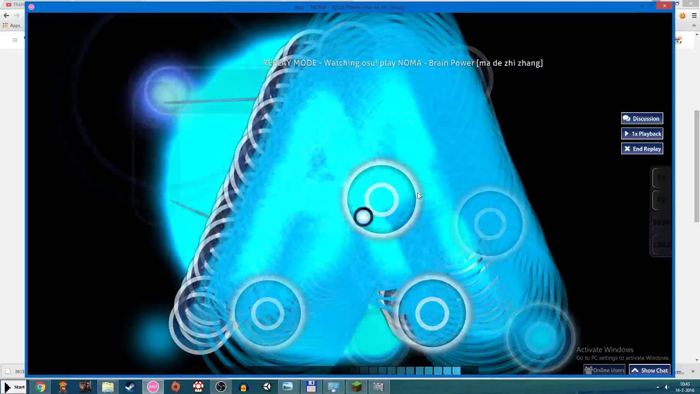
Task: Open the floppy disk taskbar icon
Action: pyautogui.click(x=311, y=387)
